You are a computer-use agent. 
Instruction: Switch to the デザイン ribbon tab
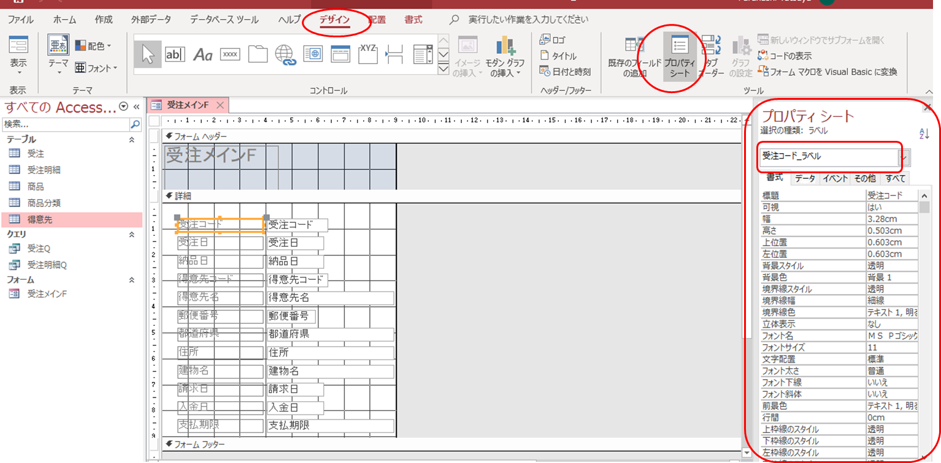[334, 20]
